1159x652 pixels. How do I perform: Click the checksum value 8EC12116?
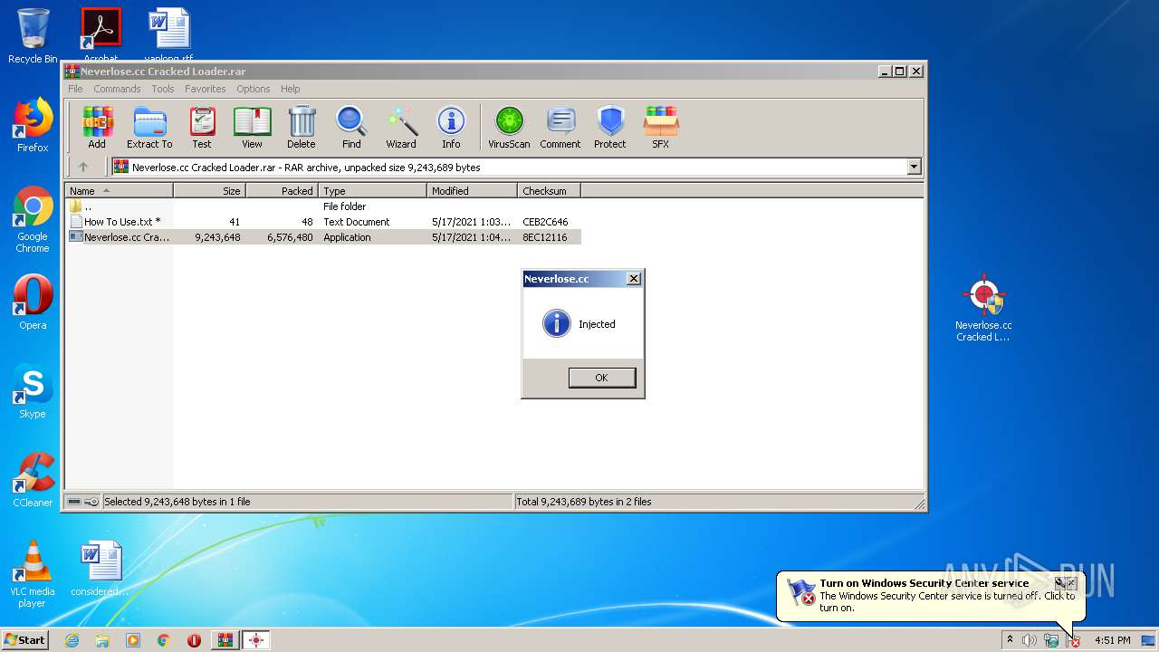click(545, 237)
